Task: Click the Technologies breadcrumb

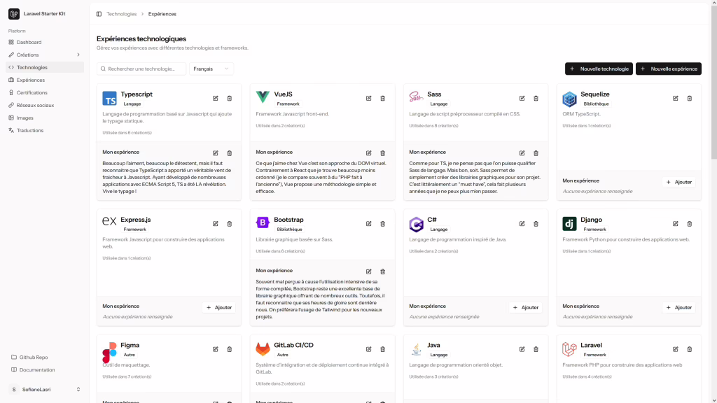Action: [x=121, y=14]
